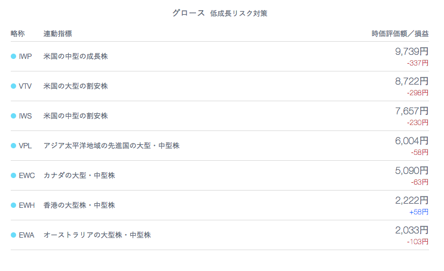Click the blue dot beside IWS
The height and width of the screenshot is (271, 444).
coord(13,116)
